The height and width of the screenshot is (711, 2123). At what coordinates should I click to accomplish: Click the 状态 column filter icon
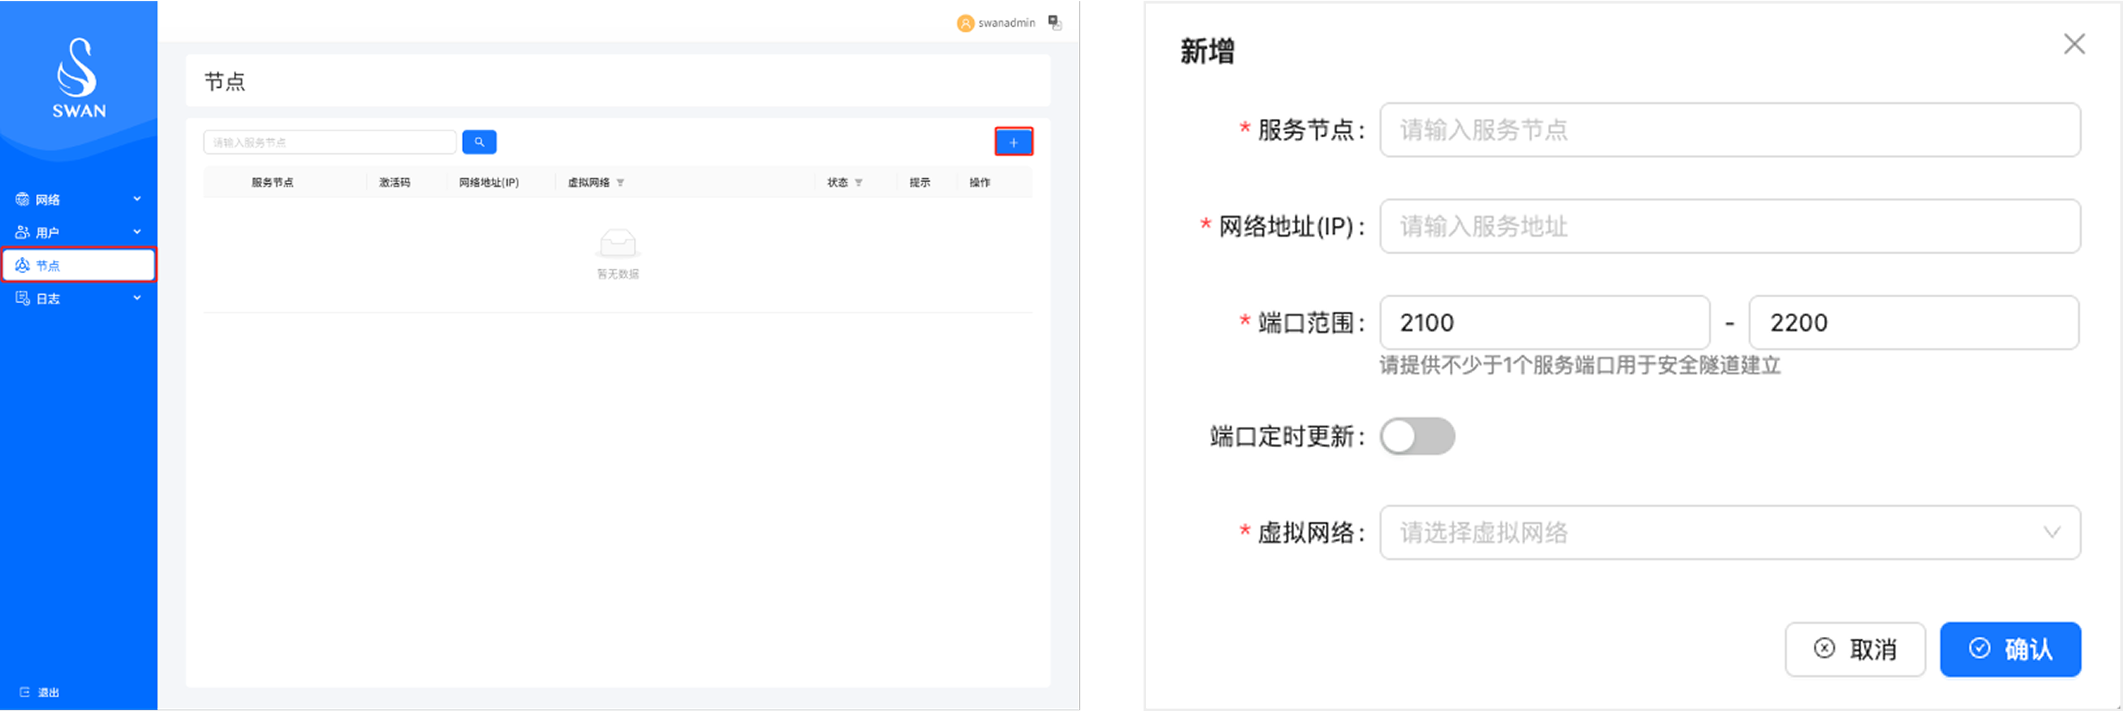tap(859, 183)
